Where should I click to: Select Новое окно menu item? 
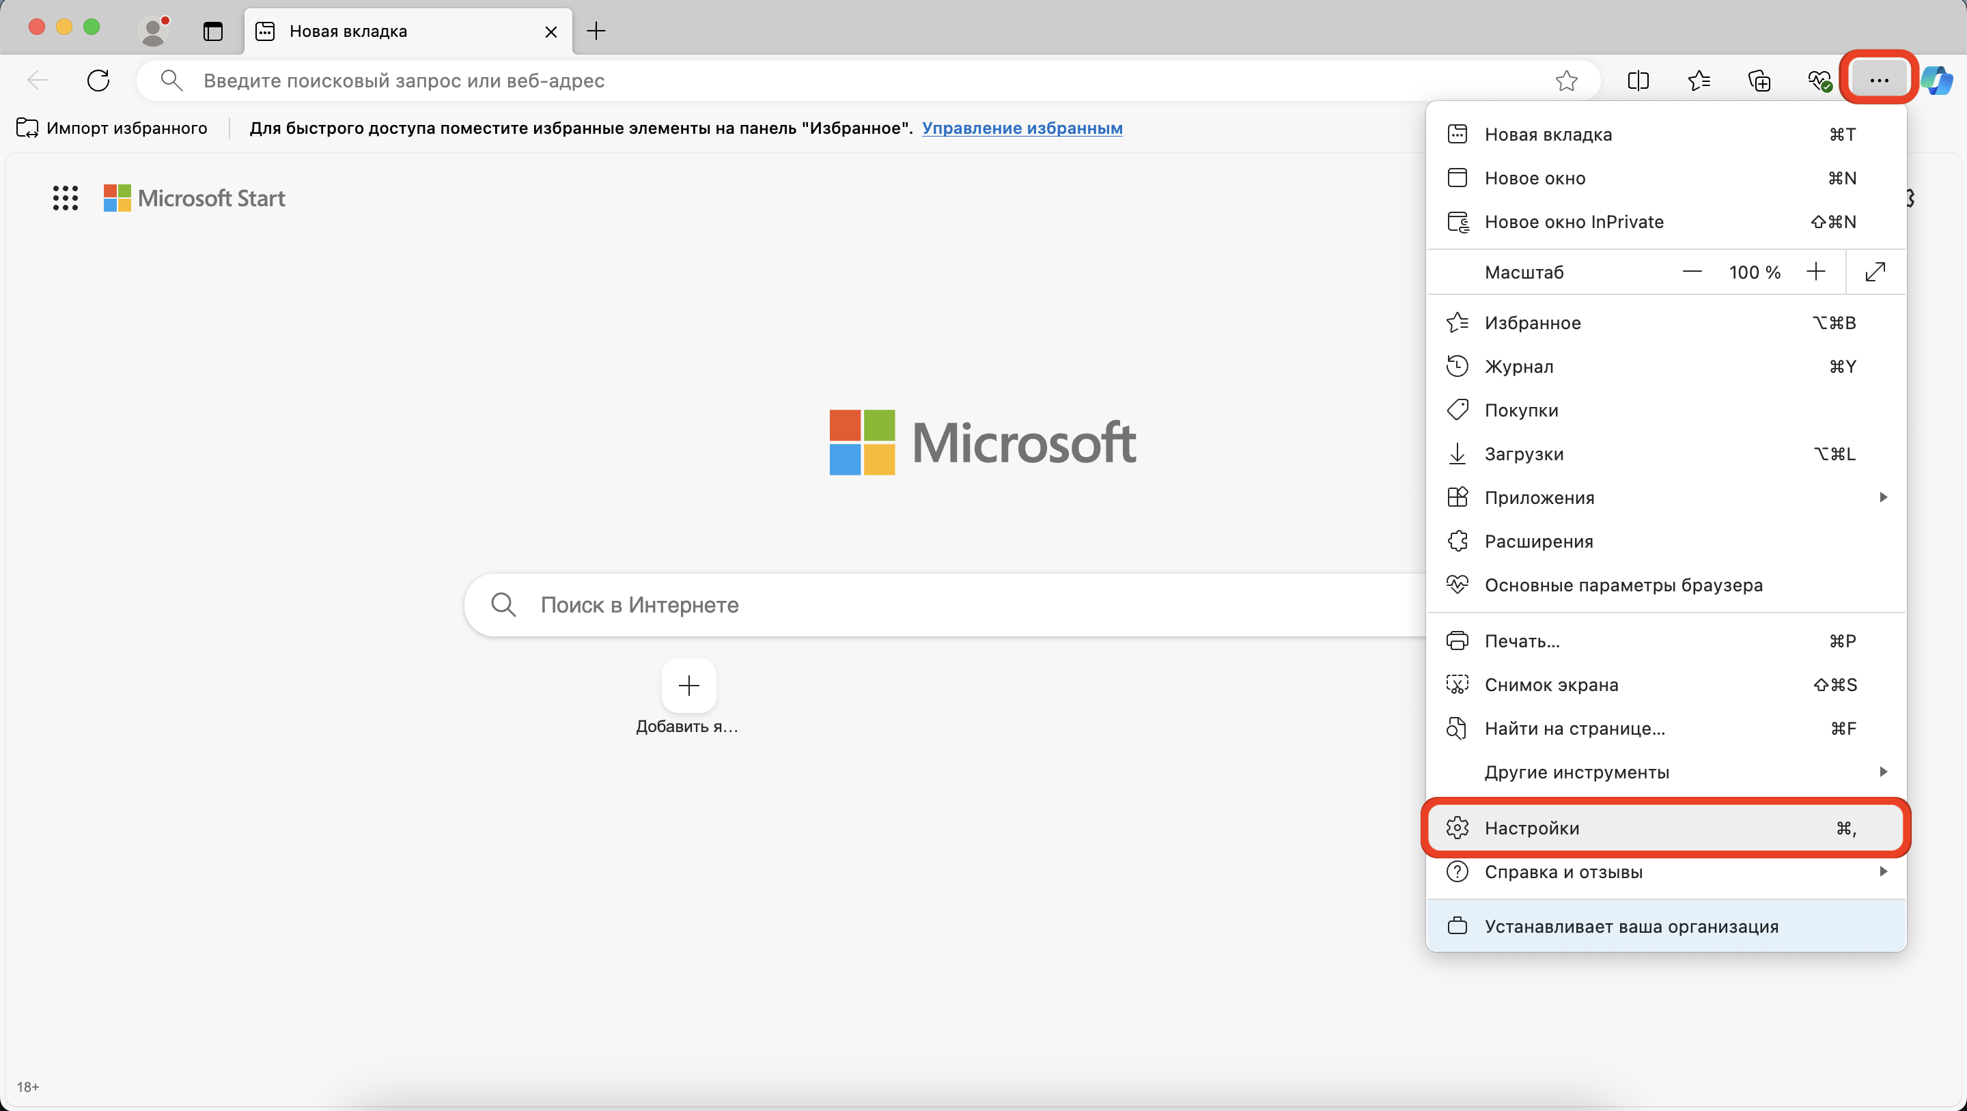[x=1666, y=178]
